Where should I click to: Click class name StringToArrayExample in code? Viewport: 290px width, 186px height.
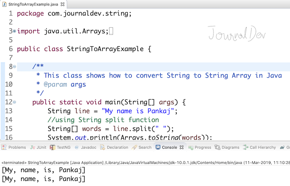(x=105, y=49)
